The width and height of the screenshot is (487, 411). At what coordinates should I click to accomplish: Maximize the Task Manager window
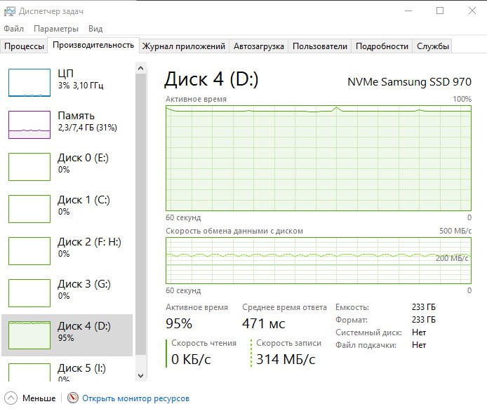(x=440, y=11)
